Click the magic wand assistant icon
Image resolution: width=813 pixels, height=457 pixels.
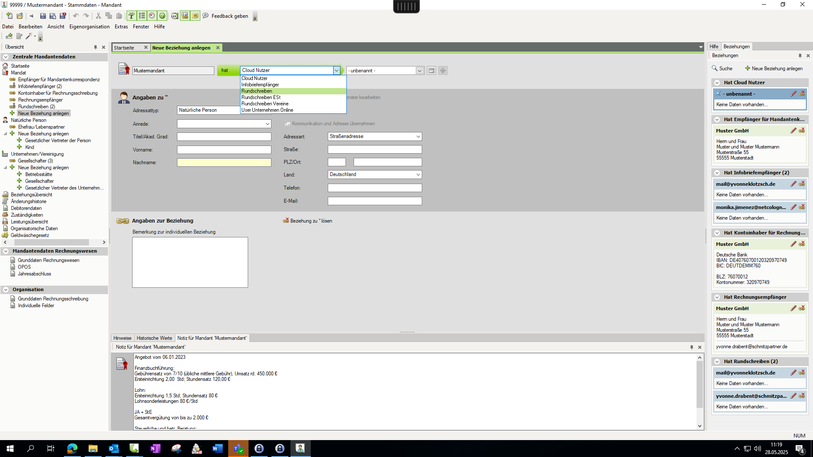pyautogui.click(x=29, y=36)
